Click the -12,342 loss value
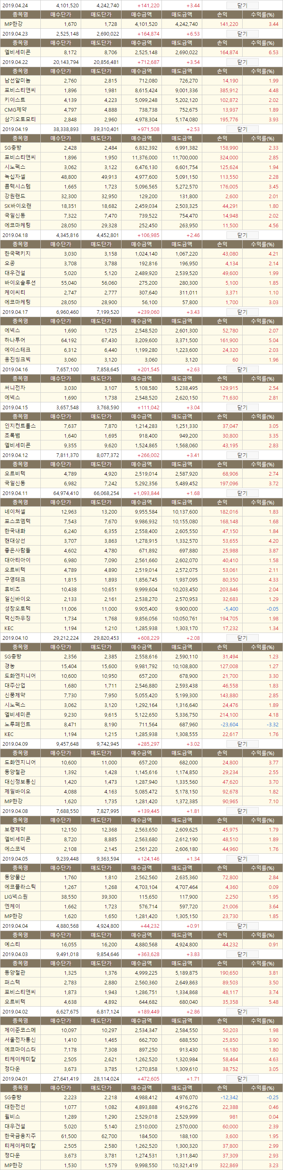283x1170 pixels. click(229, 1098)
